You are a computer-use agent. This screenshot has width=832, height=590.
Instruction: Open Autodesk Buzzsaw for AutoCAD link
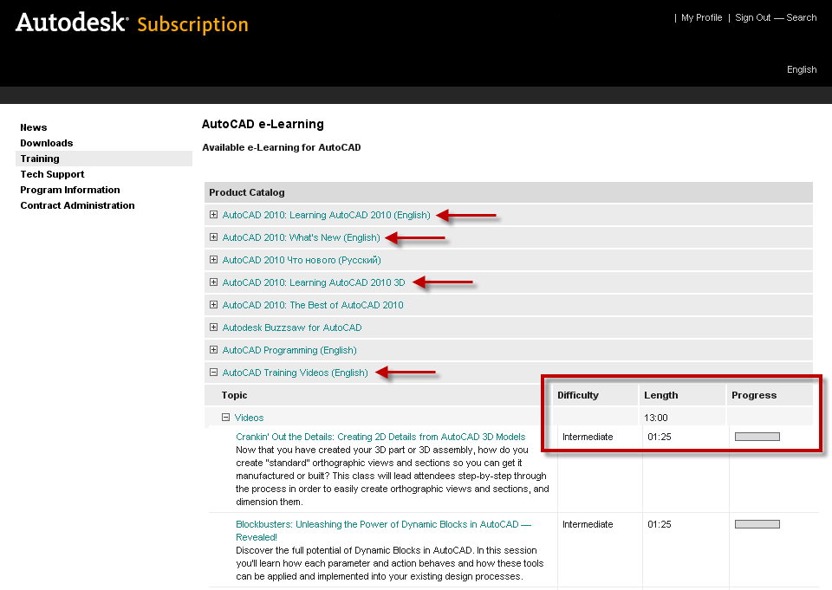(x=292, y=327)
